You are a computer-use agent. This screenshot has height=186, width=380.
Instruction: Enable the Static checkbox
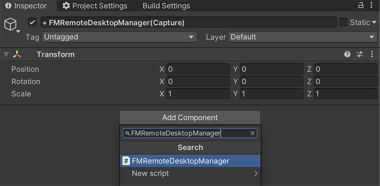tap(344, 23)
